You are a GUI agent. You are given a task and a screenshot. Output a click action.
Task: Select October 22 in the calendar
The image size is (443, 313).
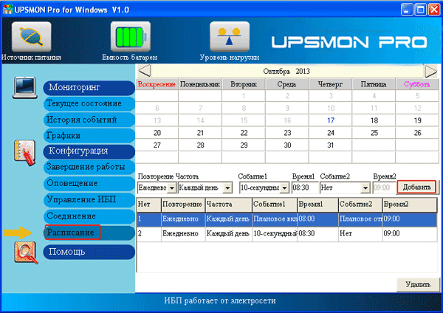tap(244, 133)
